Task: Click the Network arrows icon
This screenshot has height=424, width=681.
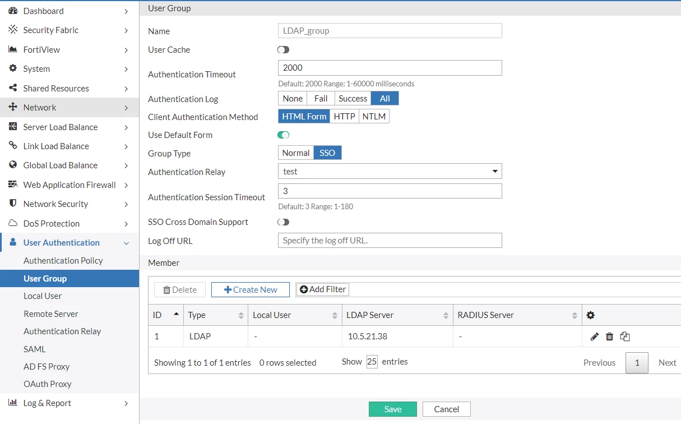Action: coord(13,107)
